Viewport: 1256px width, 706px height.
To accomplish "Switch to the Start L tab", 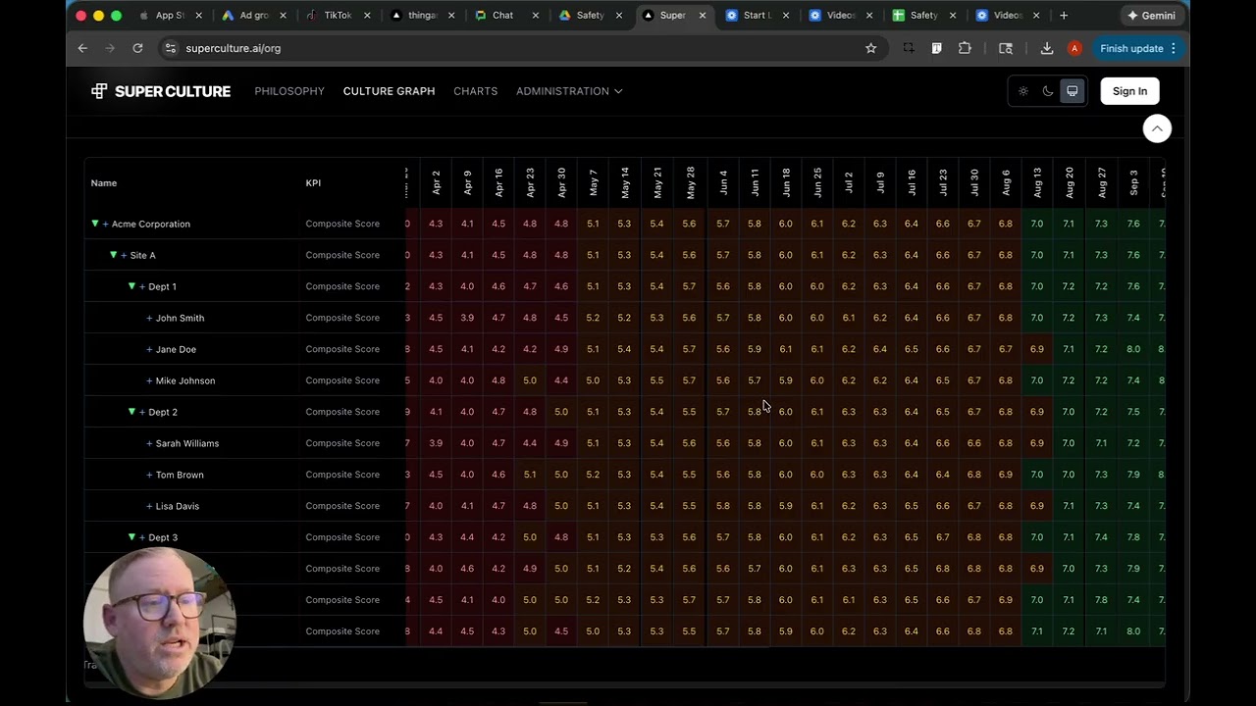I will (x=756, y=16).
